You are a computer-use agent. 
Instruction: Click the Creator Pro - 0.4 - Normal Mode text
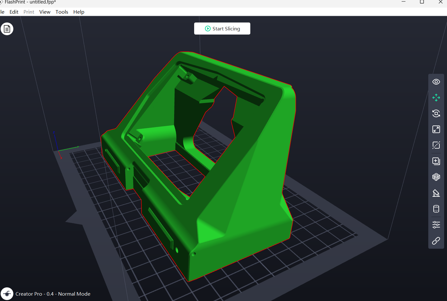(53, 294)
